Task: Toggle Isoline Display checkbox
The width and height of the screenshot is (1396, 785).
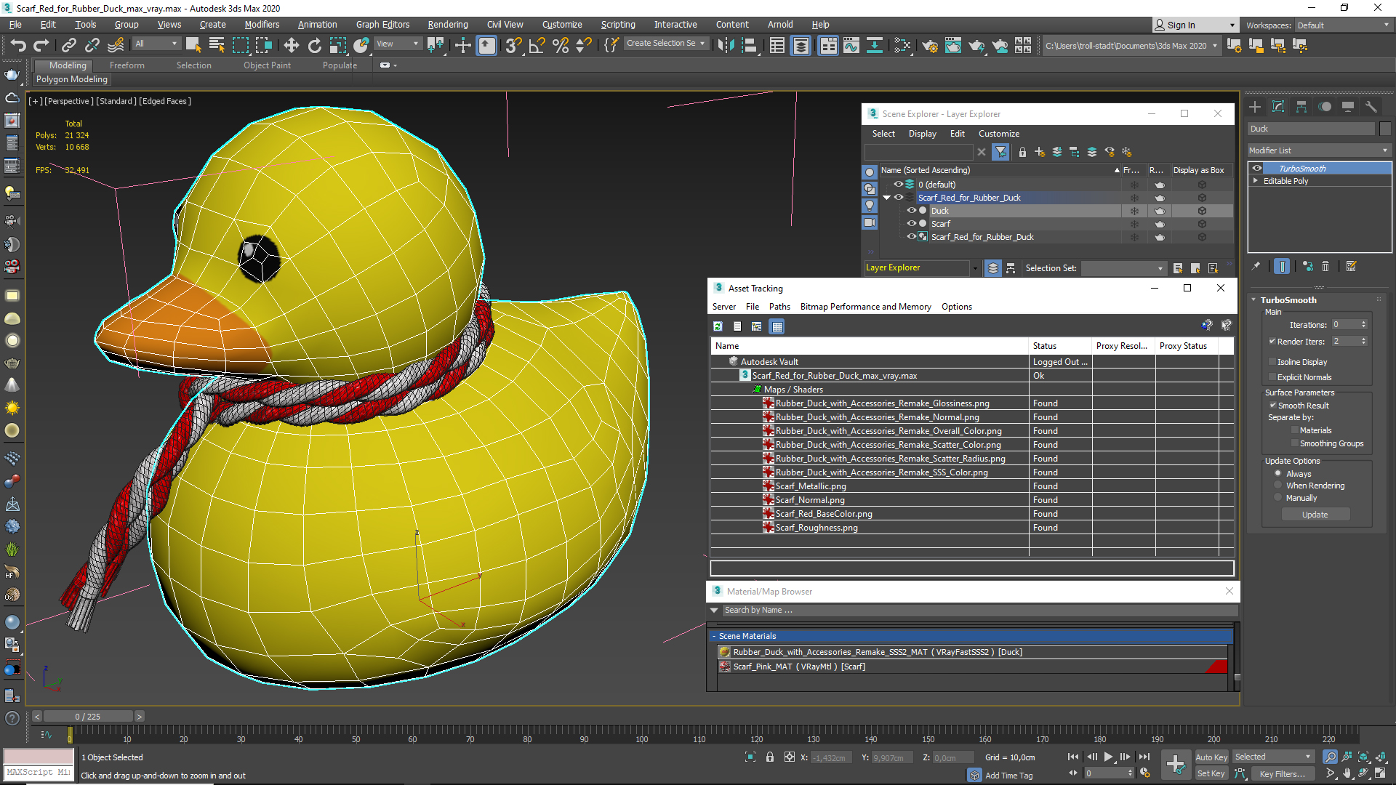Action: pyautogui.click(x=1272, y=361)
